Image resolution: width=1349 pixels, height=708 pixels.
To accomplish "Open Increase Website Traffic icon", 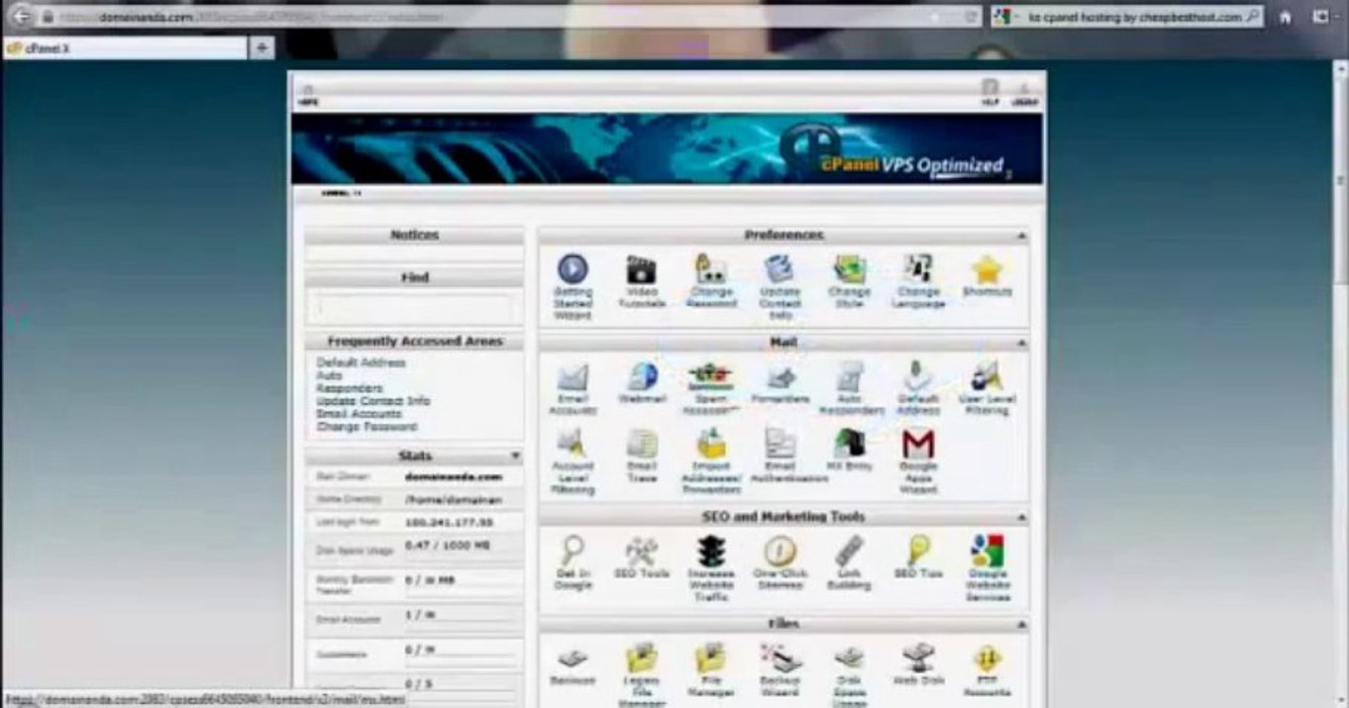I will (710, 551).
